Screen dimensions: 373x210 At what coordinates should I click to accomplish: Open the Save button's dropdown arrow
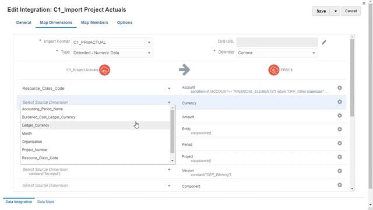tap(336, 11)
